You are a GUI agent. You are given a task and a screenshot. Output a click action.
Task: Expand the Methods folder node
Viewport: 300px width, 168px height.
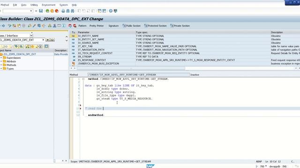[x=1, y=65]
